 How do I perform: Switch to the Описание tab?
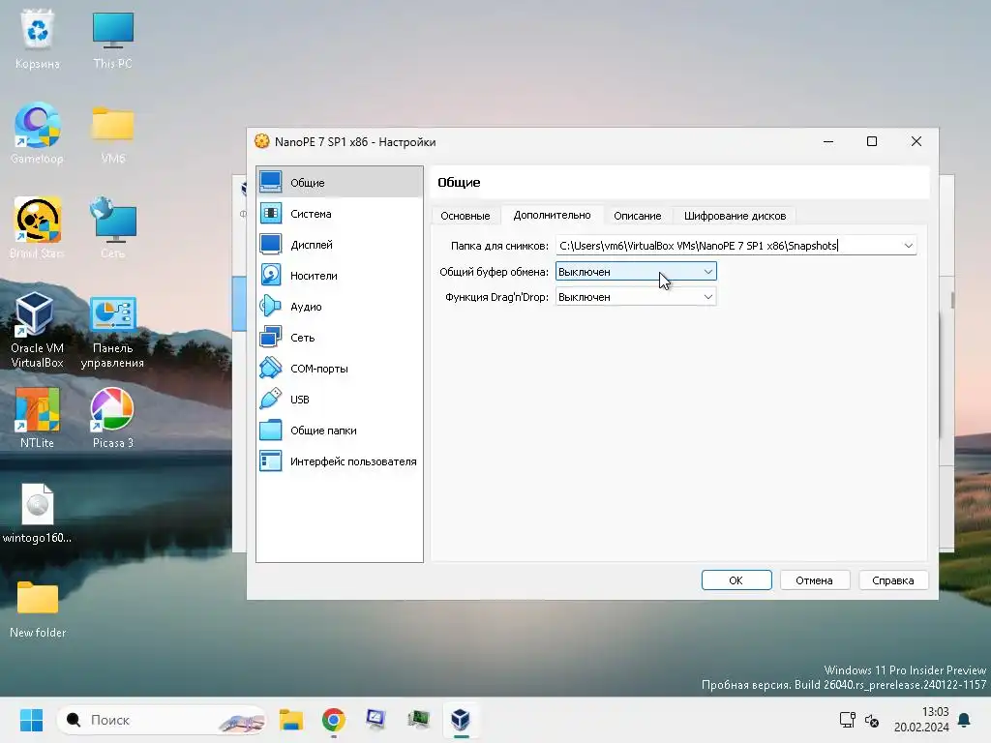pyautogui.click(x=637, y=216)
